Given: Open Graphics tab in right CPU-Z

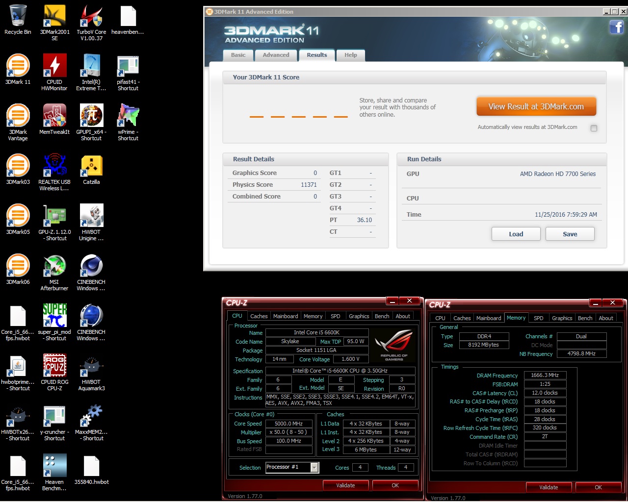Looking at the screenshot, I should point(562,318).
